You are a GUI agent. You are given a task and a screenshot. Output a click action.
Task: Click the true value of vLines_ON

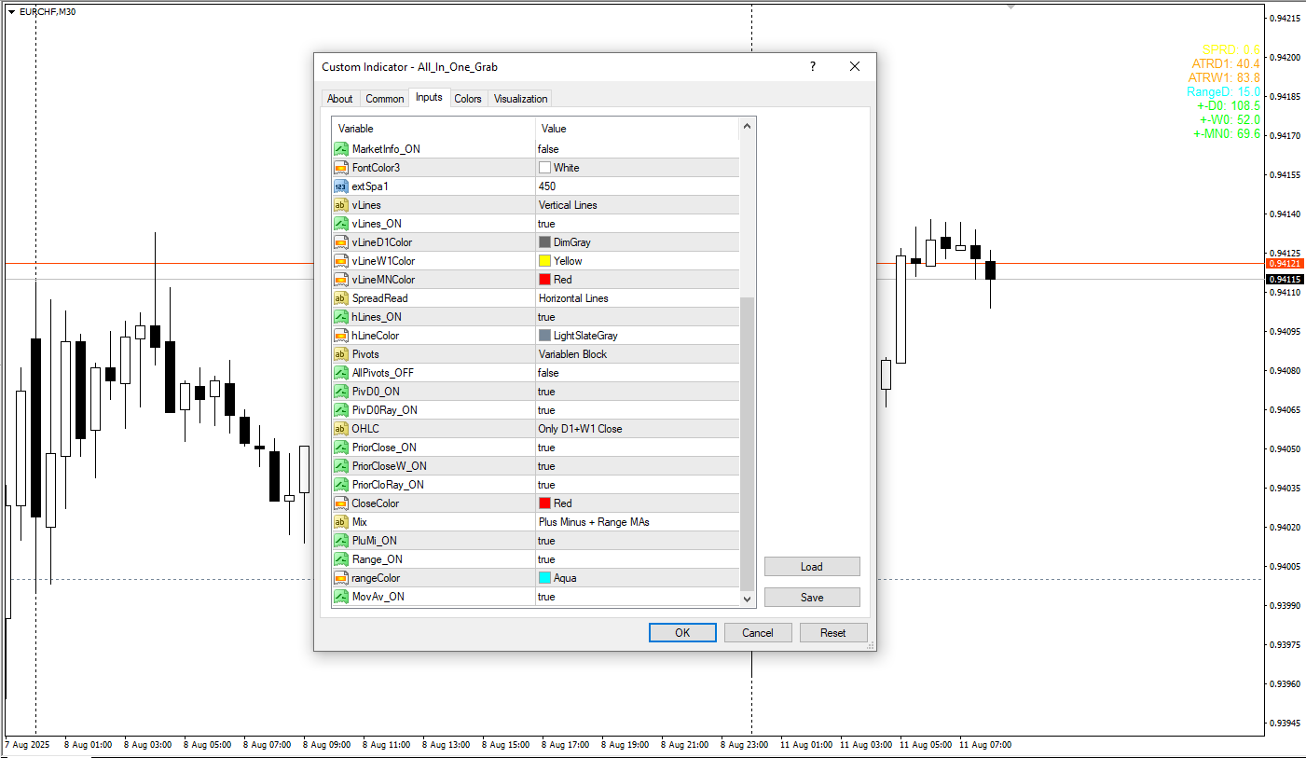546,224
